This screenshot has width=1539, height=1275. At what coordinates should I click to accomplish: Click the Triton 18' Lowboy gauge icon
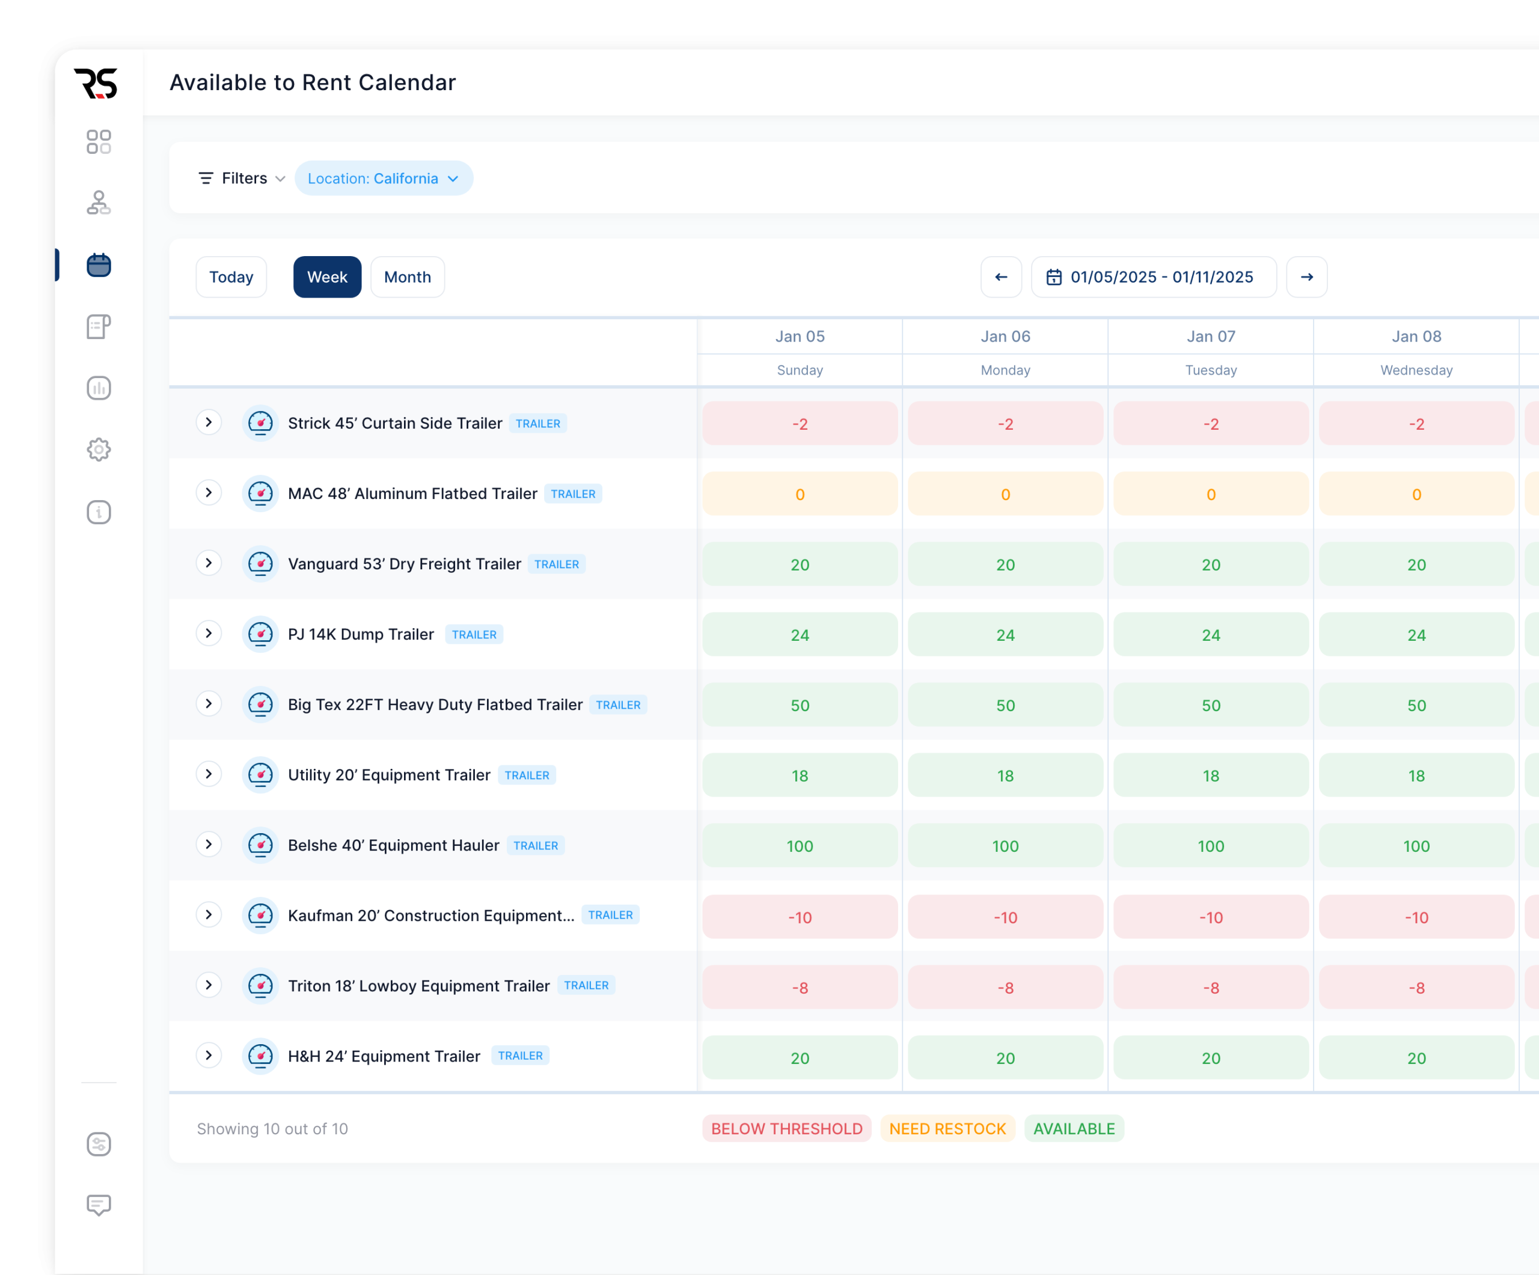pyautogui.click(x=260, y=986)
